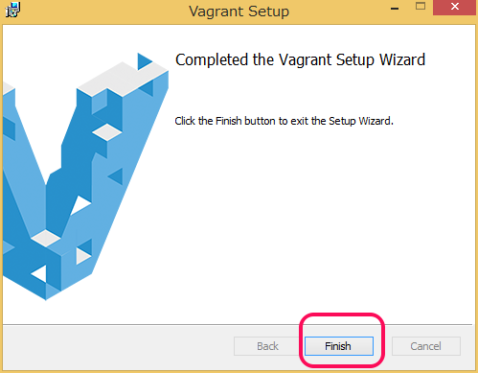This screenshot has height=373, width=478.
Task: Click the greyed-out Back button
Action: pos(267,346)
